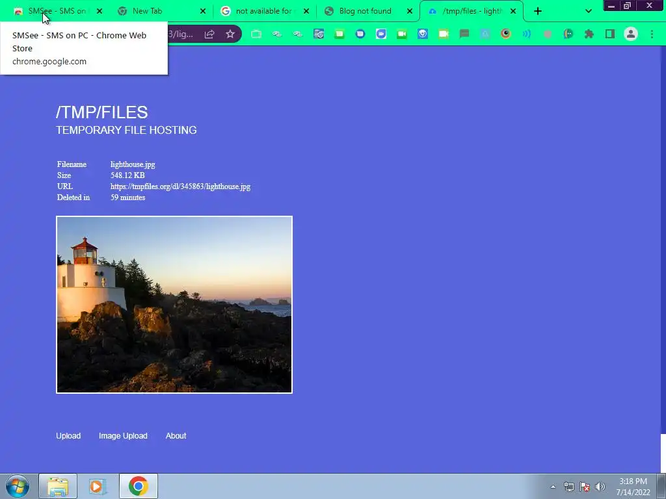Expand the tab search dropdown arrow
This screenshot has width=666, height=499.
(x=588, y=11)
